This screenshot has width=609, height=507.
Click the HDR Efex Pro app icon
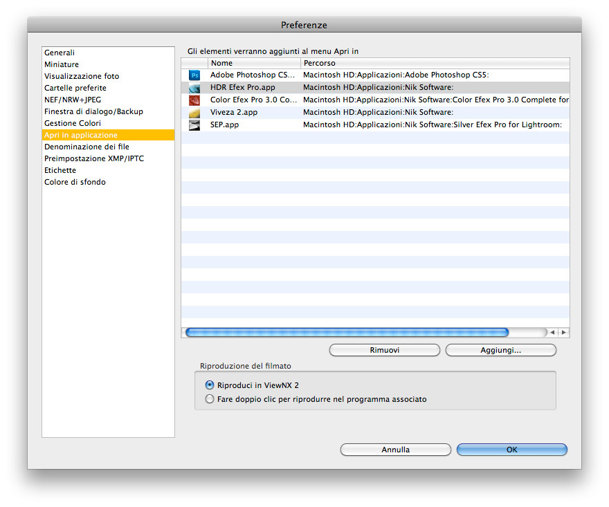(194, 88)
